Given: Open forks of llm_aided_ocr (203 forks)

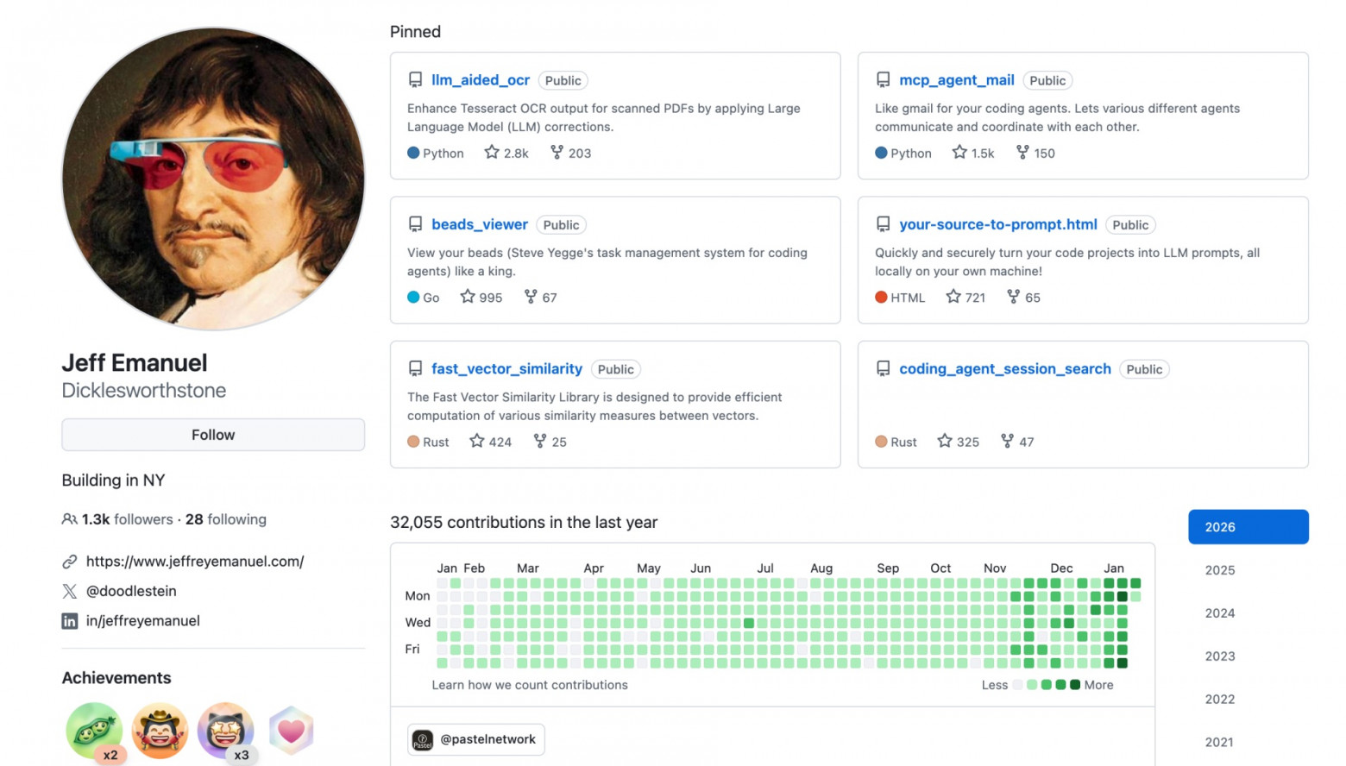Looking at the screenshot, I should pyautogui.click(x=570, y=153).
